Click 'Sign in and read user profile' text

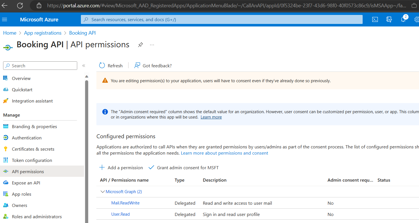(x=231, y=214)
